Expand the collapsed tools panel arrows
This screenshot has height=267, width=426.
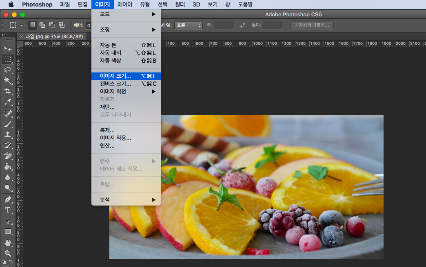(3, 35)
